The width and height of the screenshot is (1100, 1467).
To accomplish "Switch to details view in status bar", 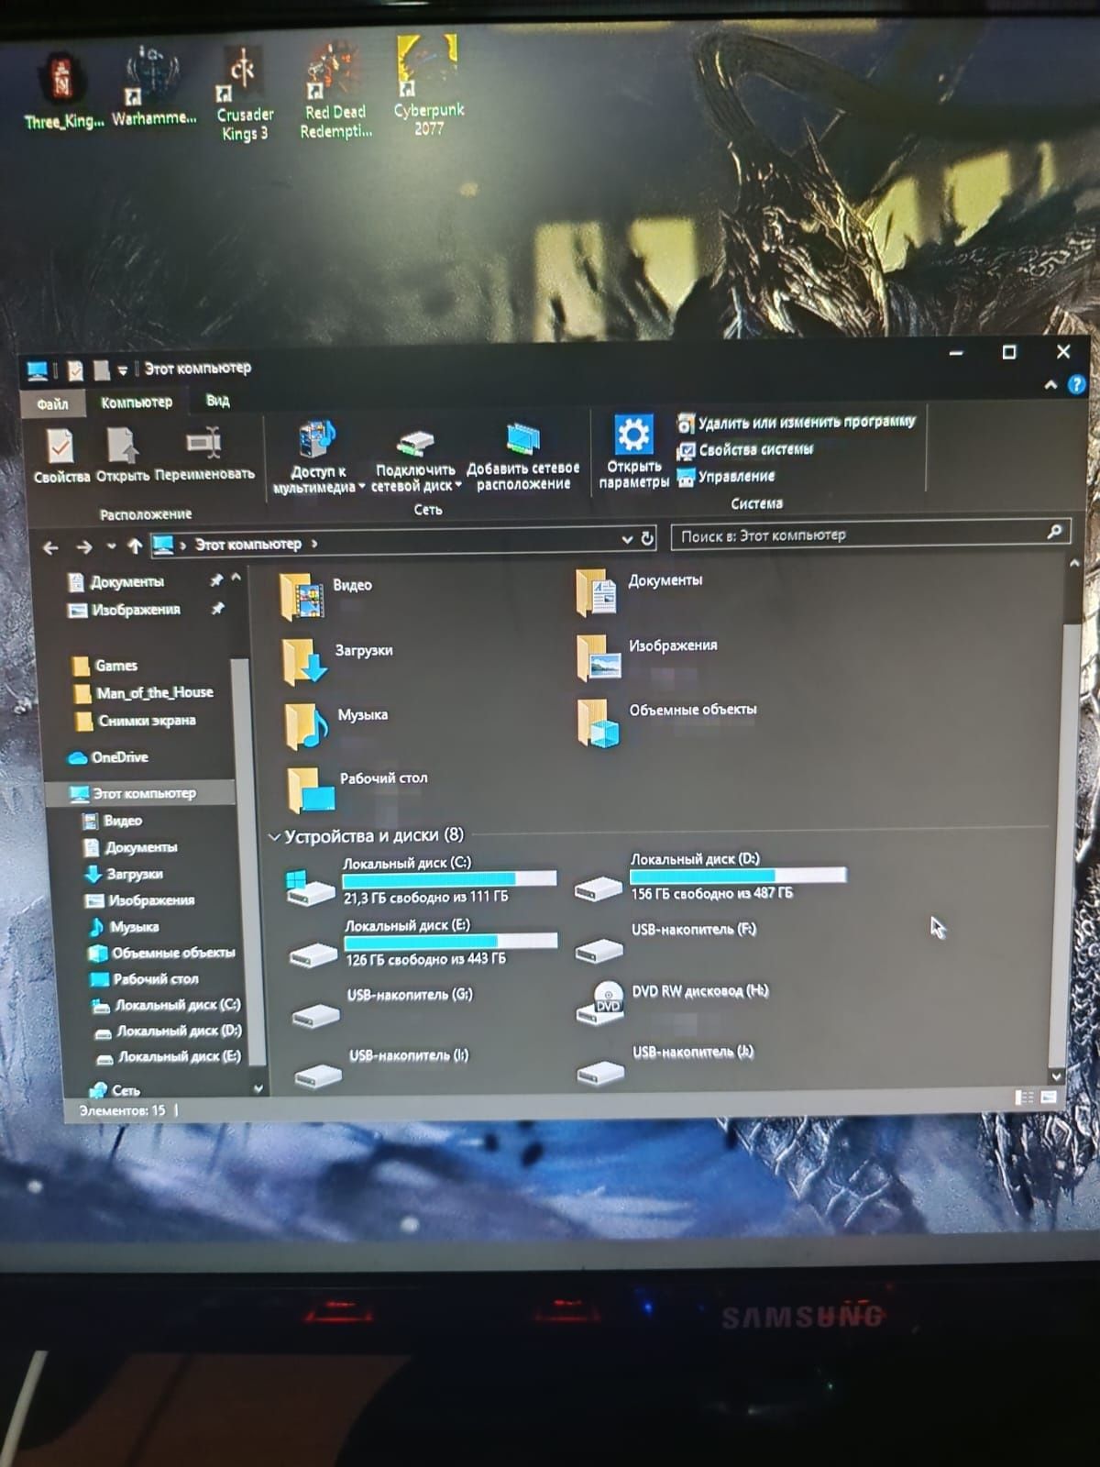I will [1024, 1097].
